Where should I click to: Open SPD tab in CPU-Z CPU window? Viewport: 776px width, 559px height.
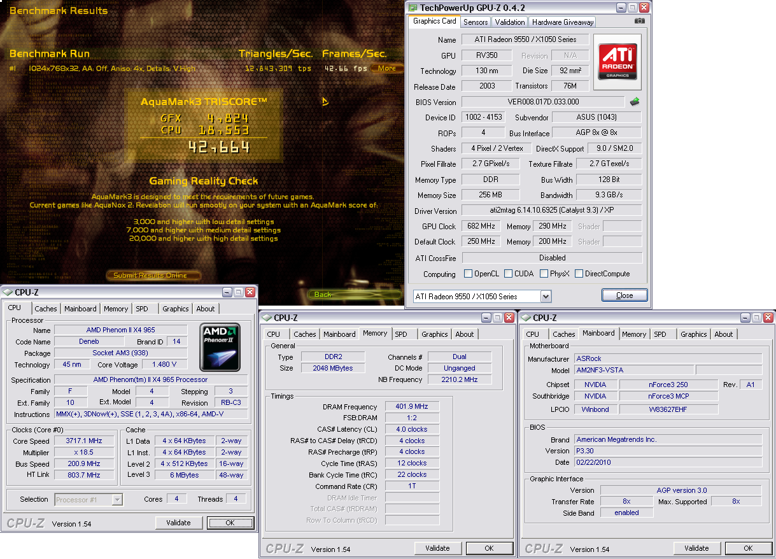coord(142,309)
